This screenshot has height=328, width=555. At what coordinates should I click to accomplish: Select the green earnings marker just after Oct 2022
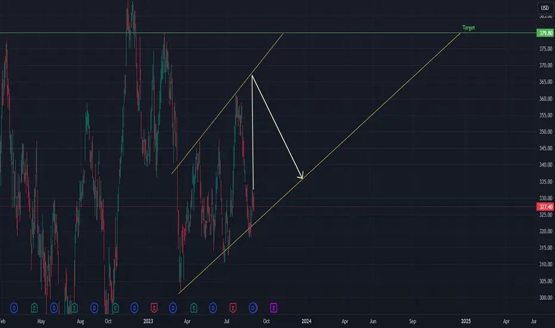click(115, 308)
